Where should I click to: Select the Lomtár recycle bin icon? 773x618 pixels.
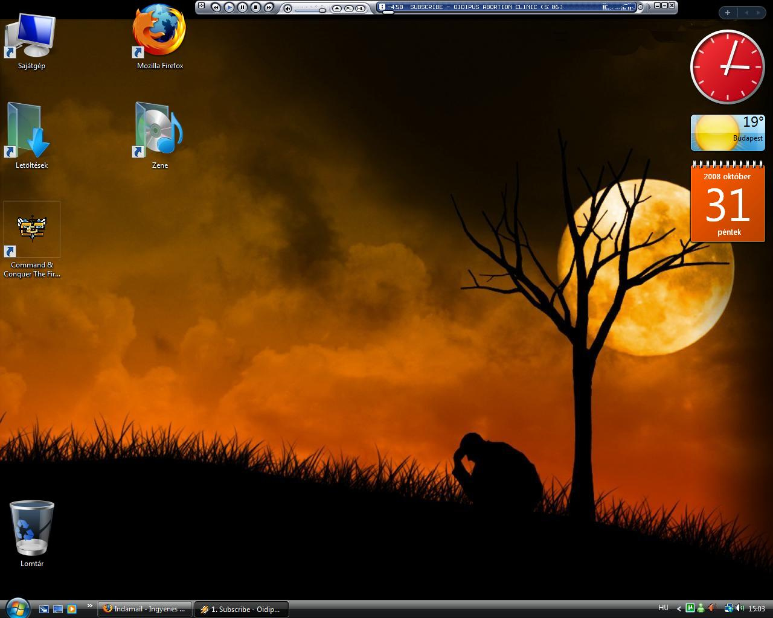tap(32, 534)
